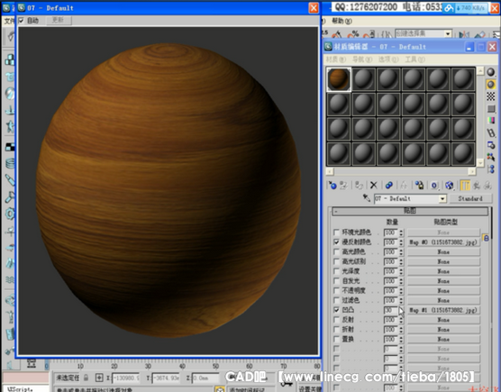Click the Video Color Check icon
501x392 pixels.
tap(491, 121)
